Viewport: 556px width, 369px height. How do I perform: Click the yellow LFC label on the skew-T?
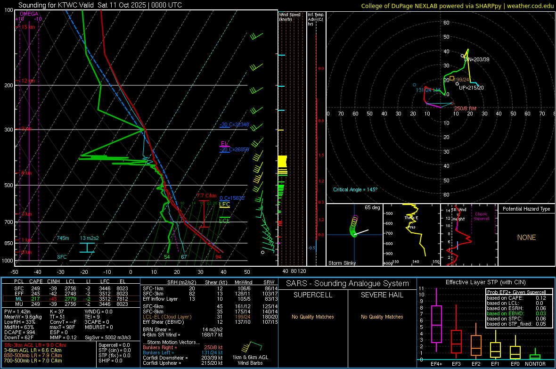pos(224,205)
